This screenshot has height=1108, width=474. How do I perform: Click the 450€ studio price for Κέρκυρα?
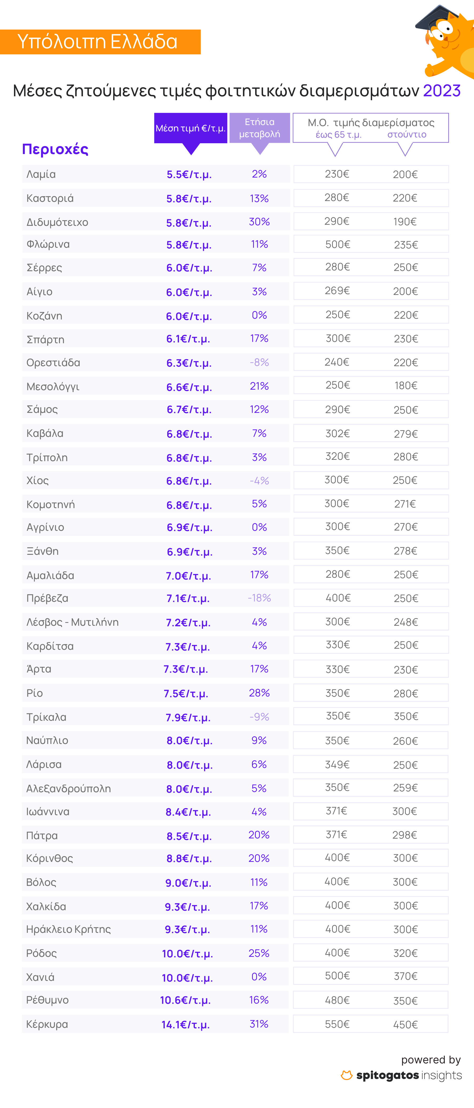(405, 1025)
